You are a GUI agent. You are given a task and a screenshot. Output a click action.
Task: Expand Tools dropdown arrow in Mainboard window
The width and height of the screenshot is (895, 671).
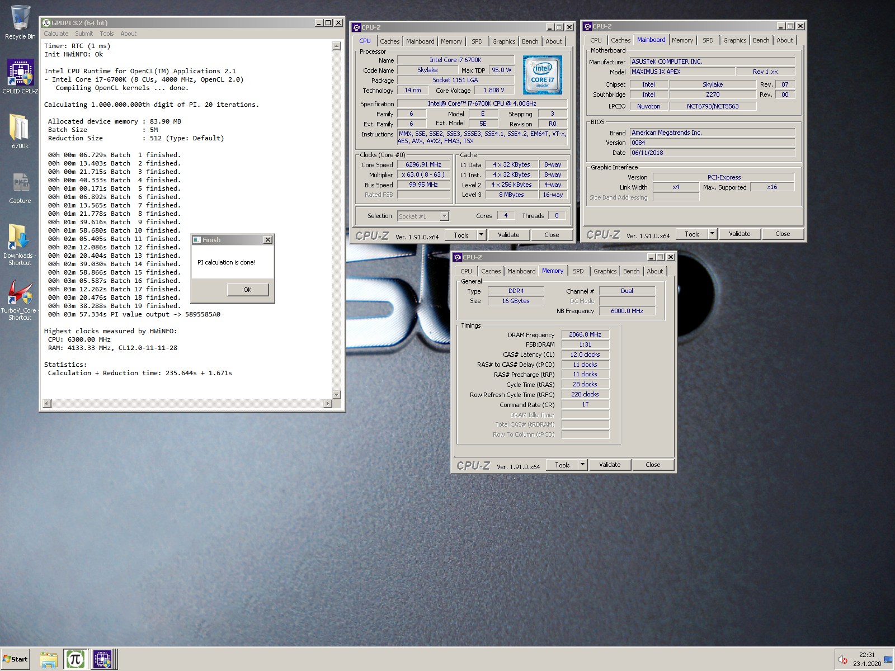tap(713, 234)
